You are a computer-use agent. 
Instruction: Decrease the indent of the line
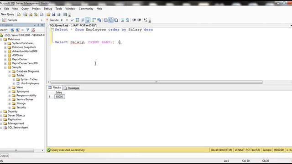(134, 20)
